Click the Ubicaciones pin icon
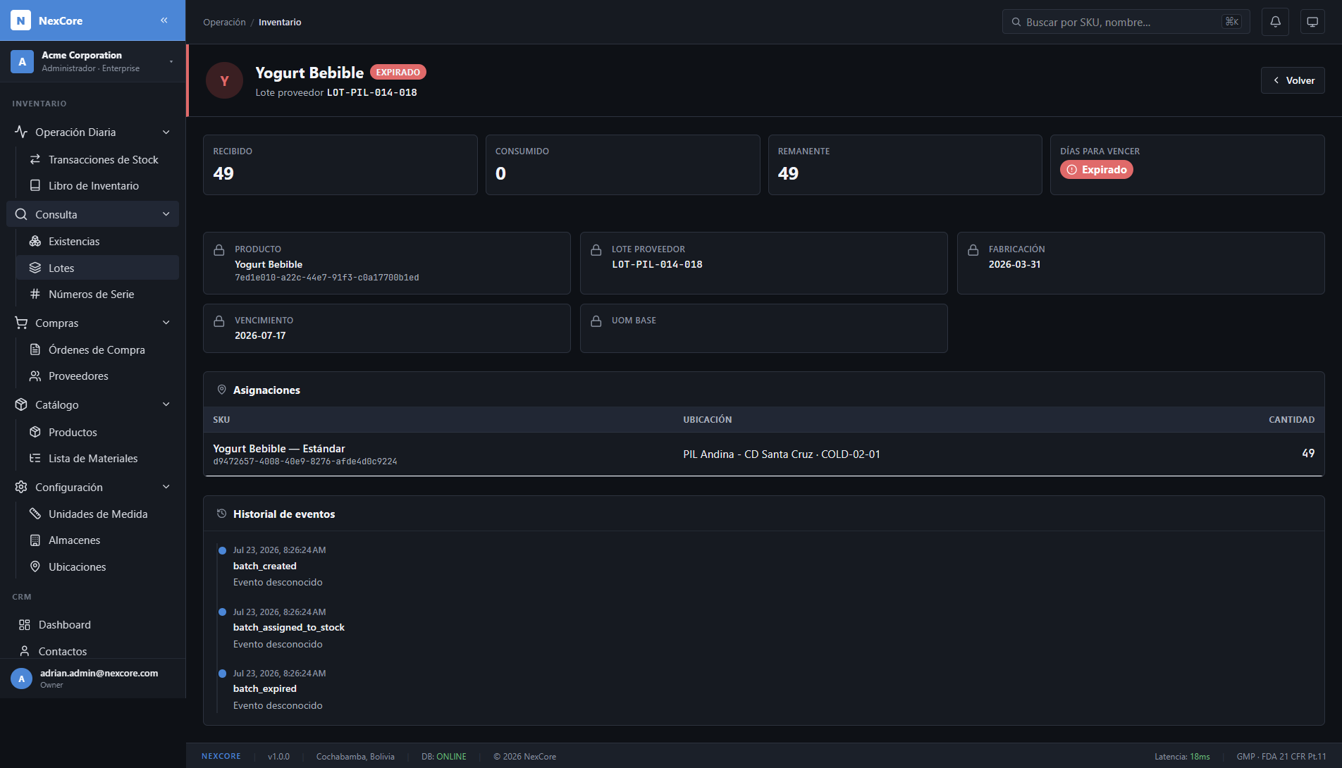This screenshot has height=768, width=1342. pyautogui.click(x=35, y=567)
